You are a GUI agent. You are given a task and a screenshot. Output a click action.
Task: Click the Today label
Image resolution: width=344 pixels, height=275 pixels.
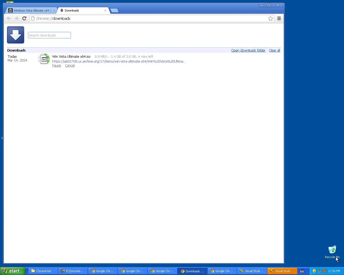coord(12,57)
